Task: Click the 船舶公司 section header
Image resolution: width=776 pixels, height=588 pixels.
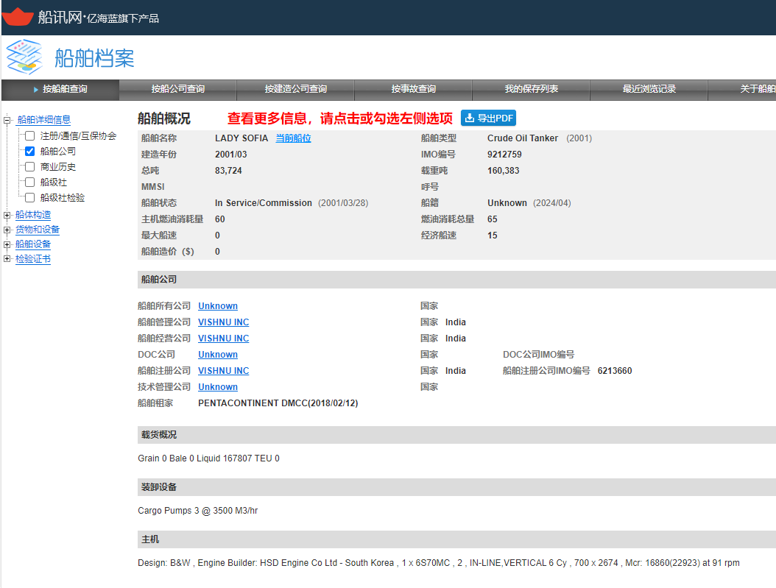Action: click(x=456, y=280)
